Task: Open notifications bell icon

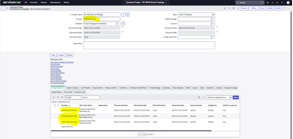Action: coord(282,3)
